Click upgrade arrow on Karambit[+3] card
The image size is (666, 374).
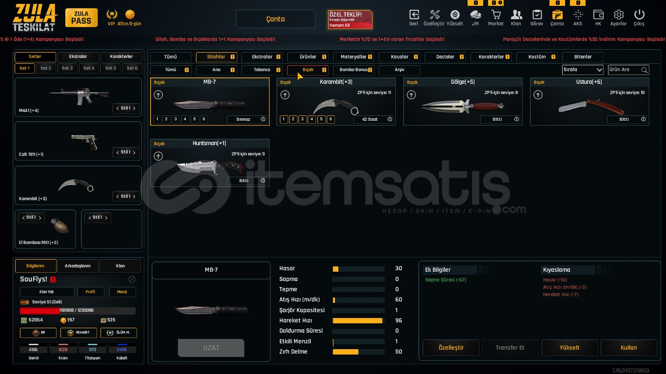click(285, 94)
